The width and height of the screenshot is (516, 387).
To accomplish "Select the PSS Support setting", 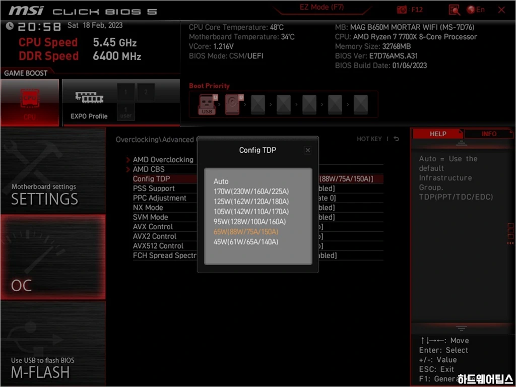I will 154,188.
